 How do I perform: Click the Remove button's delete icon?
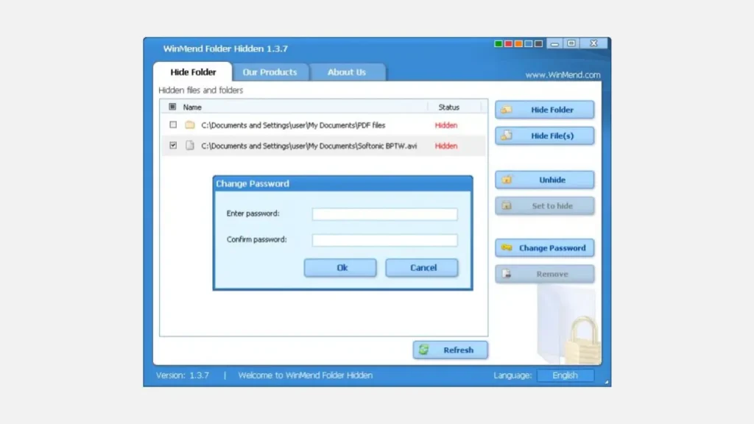507,274
